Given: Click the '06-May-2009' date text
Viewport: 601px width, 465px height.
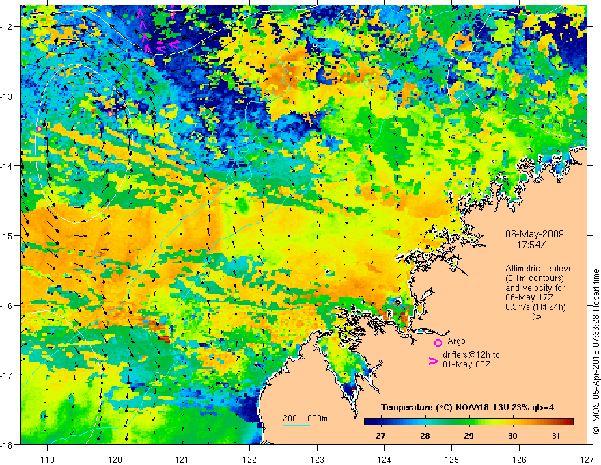Looking at the screenshot, I should click(534, 234).
